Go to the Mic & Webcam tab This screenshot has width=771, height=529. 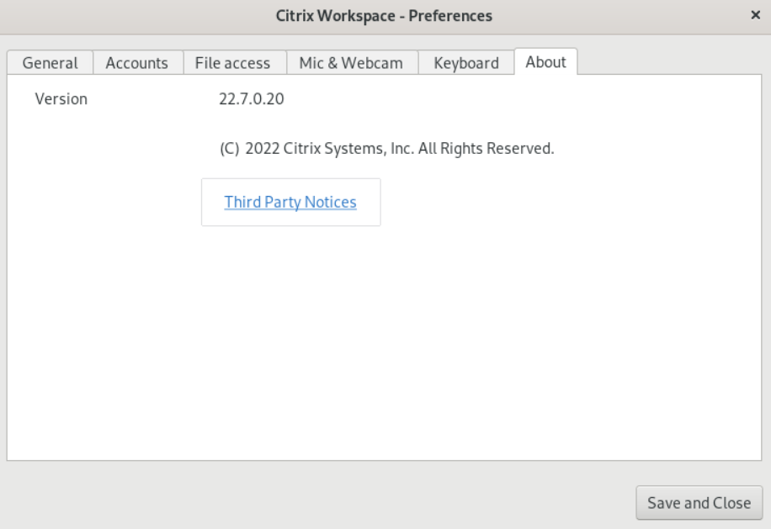351,63
